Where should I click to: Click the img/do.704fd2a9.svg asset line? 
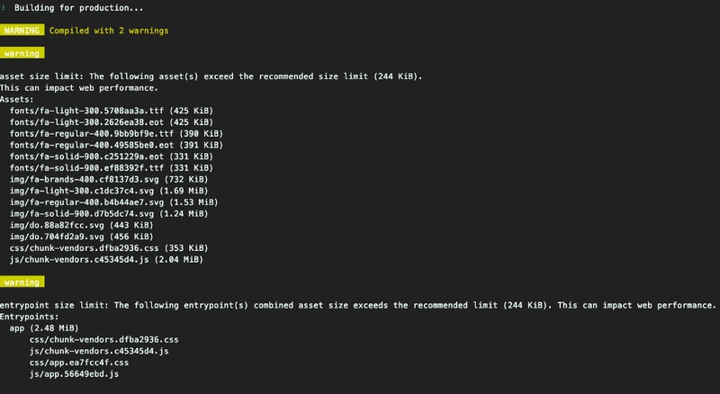click(x=82, y=237)
